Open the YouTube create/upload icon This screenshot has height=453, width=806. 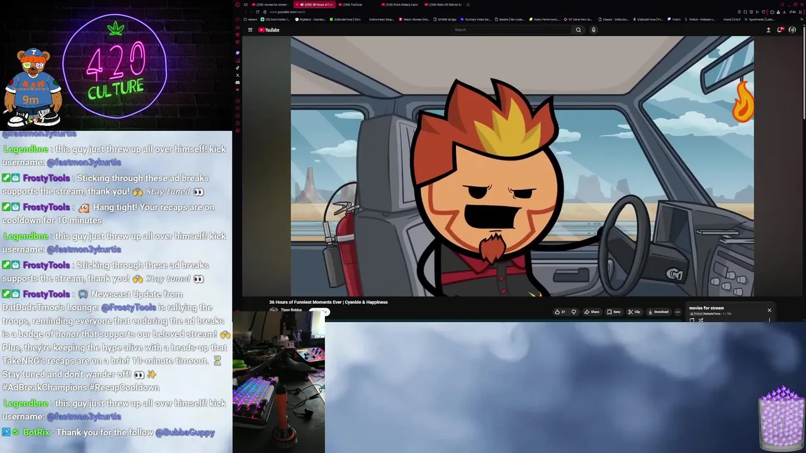coord(768,30)
